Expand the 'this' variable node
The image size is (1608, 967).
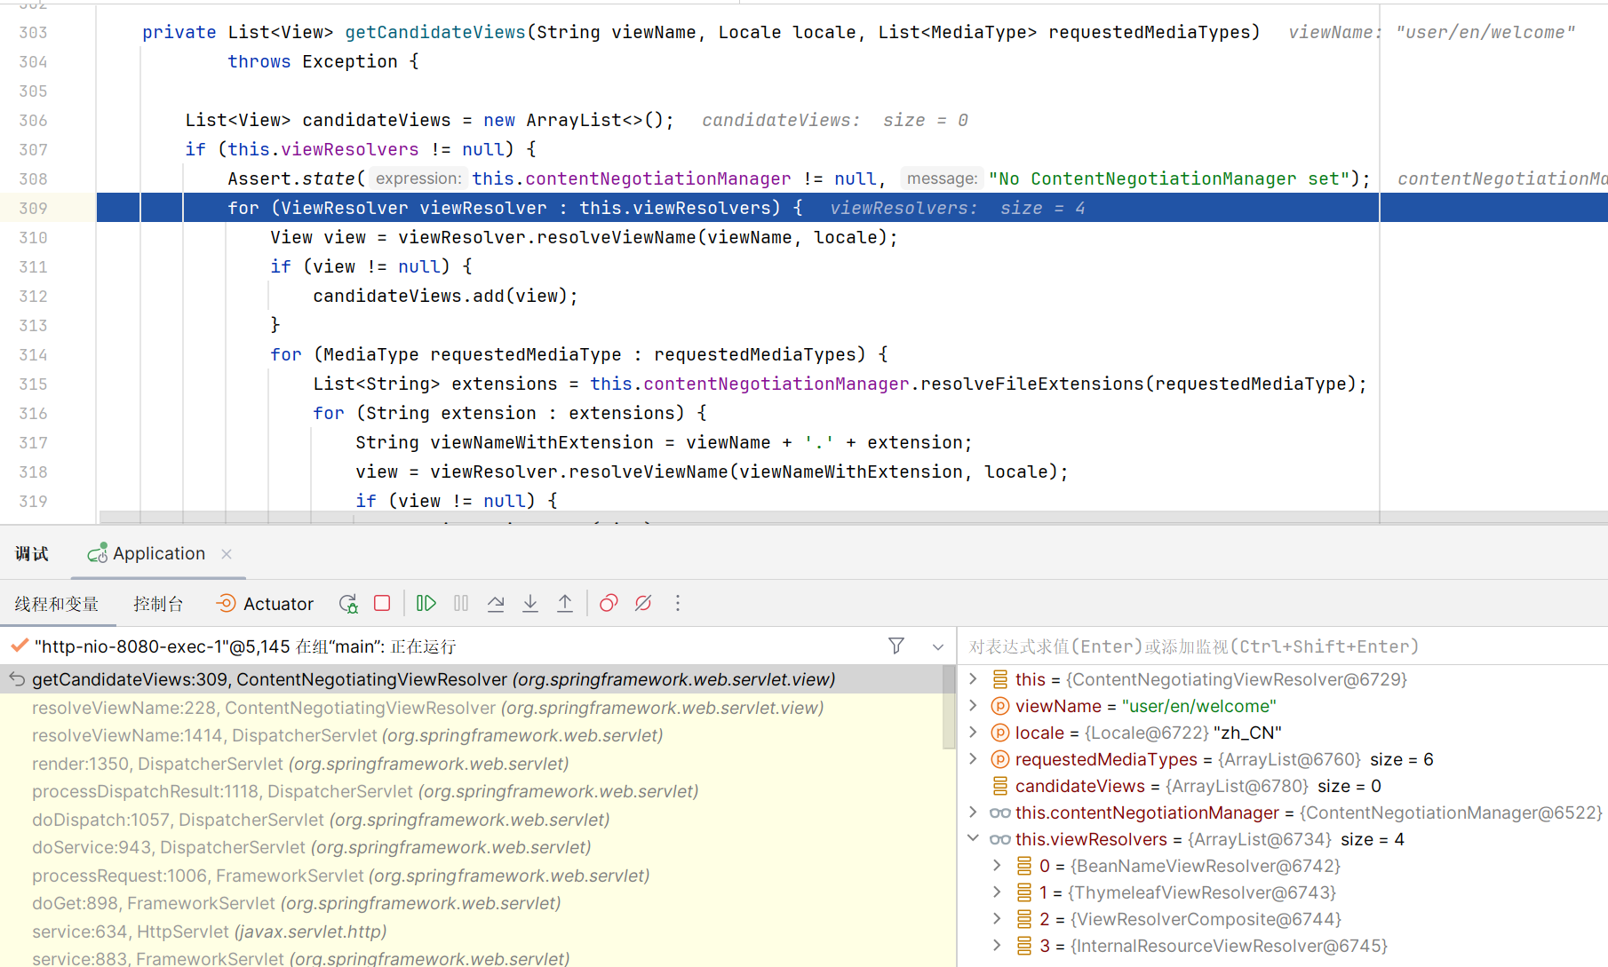pos(974,679)
